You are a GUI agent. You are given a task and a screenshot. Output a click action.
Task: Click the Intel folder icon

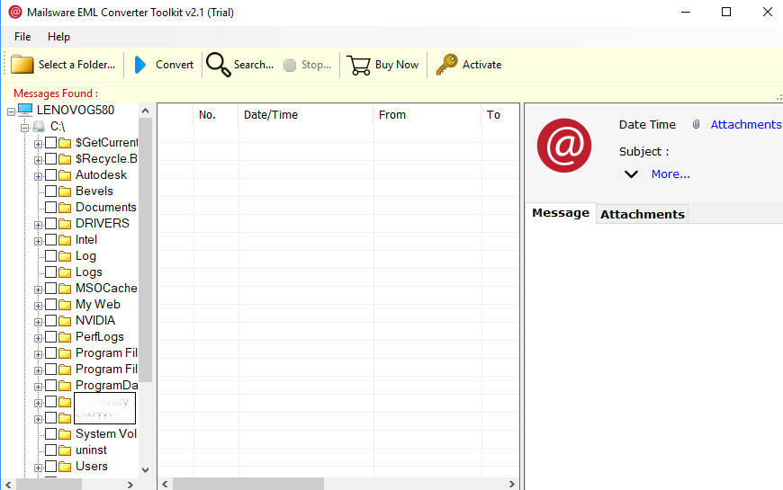(65, 240)
